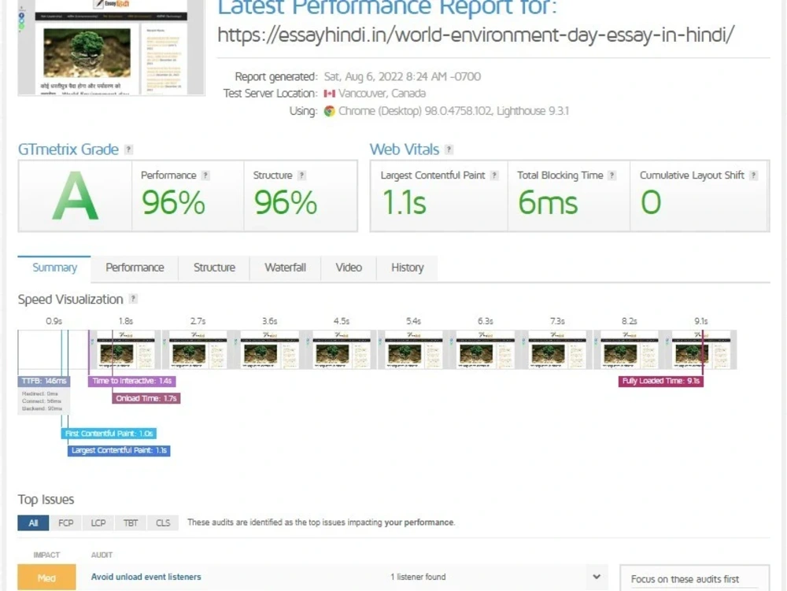Screen dimensions: 787x591
Task: Open the Video tab
Action: coord(349,268)
